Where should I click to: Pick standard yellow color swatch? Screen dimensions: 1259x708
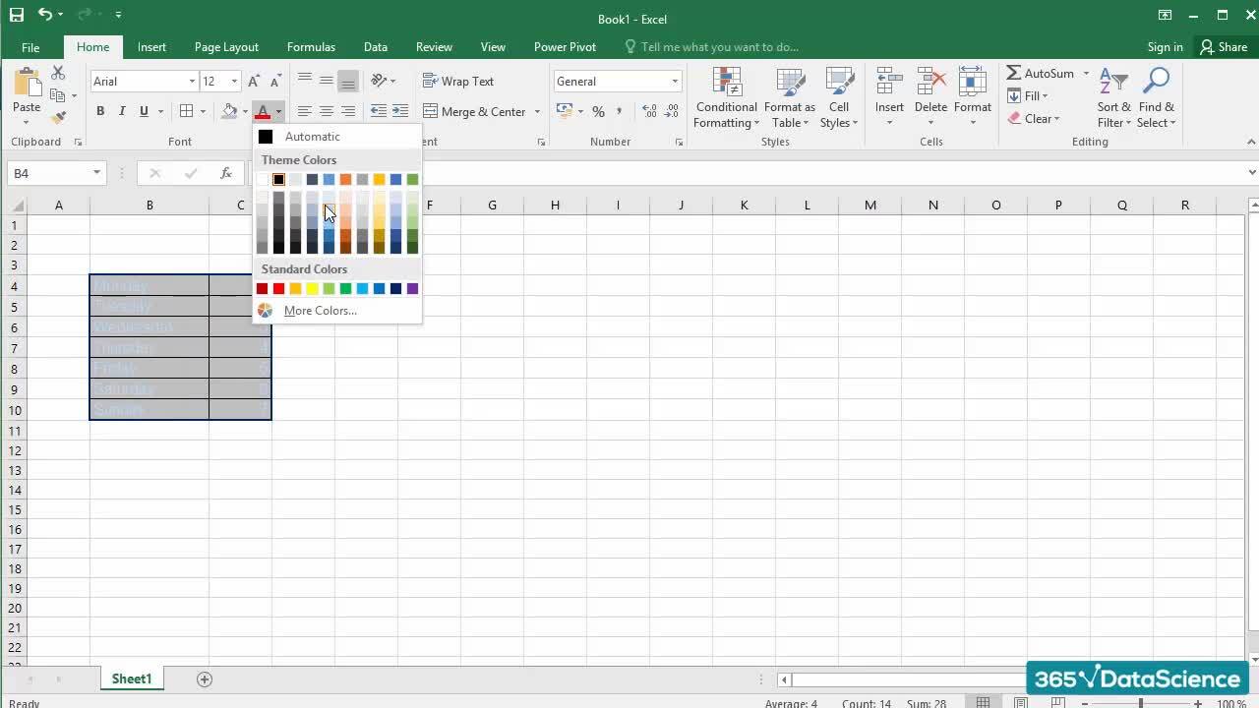tap(312, 288)
